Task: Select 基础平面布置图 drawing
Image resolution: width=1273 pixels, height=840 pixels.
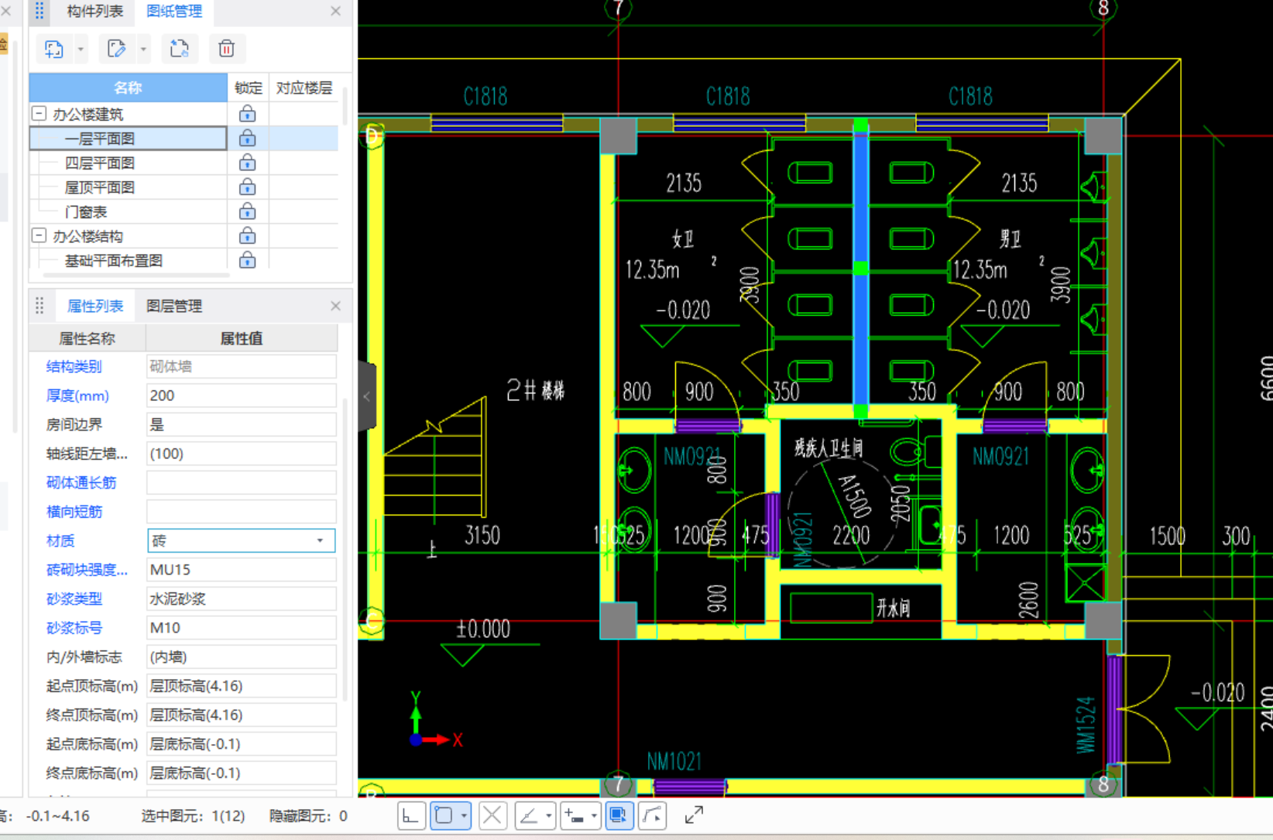Action: 113,260
